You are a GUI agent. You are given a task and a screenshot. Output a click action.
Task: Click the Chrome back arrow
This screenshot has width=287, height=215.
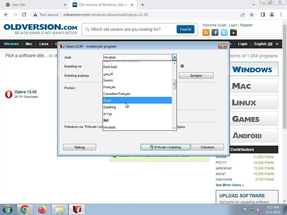[6, 15]
